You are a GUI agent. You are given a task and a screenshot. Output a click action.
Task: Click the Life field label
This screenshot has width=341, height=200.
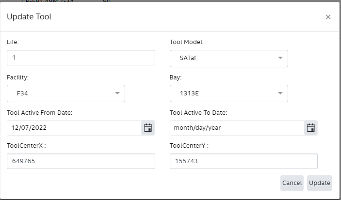click(x=13, y=42)
